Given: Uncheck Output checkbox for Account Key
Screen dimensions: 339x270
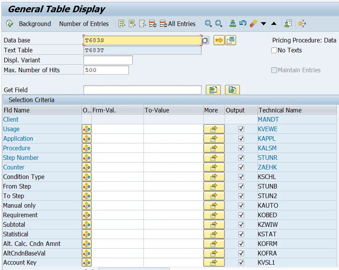Looking at the screenshot, I should pos(241,263).
